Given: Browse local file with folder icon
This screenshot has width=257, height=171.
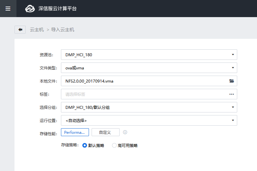Looking at the screenshot, I should (x=232, y=81).
